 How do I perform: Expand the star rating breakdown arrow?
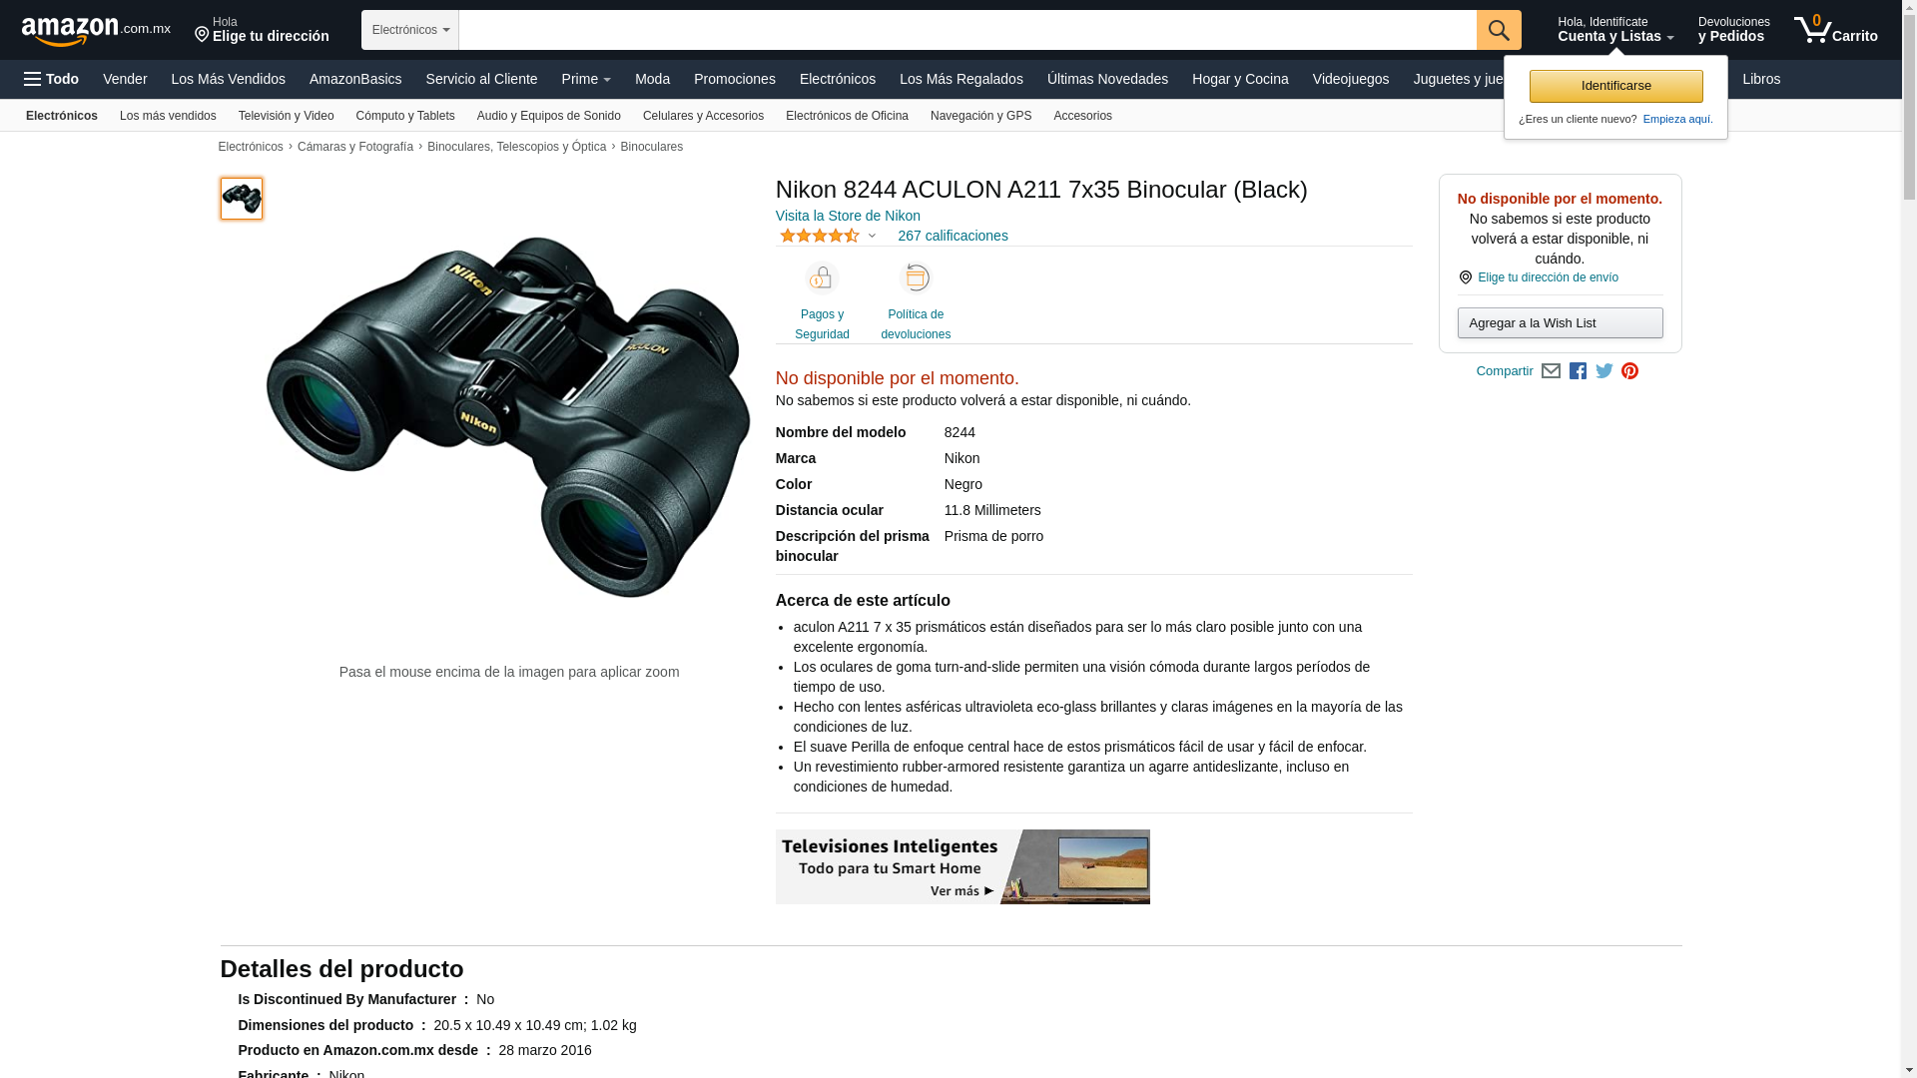point(872,237)
